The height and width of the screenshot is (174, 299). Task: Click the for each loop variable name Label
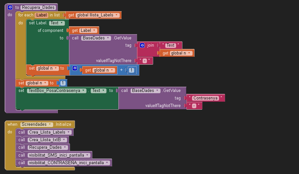coord(42,15)
